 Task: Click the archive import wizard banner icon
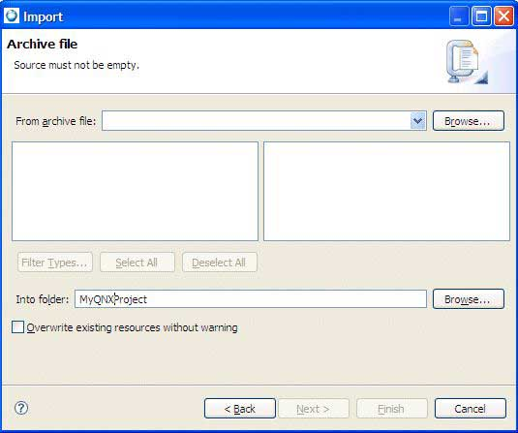[x=466, y=62]
